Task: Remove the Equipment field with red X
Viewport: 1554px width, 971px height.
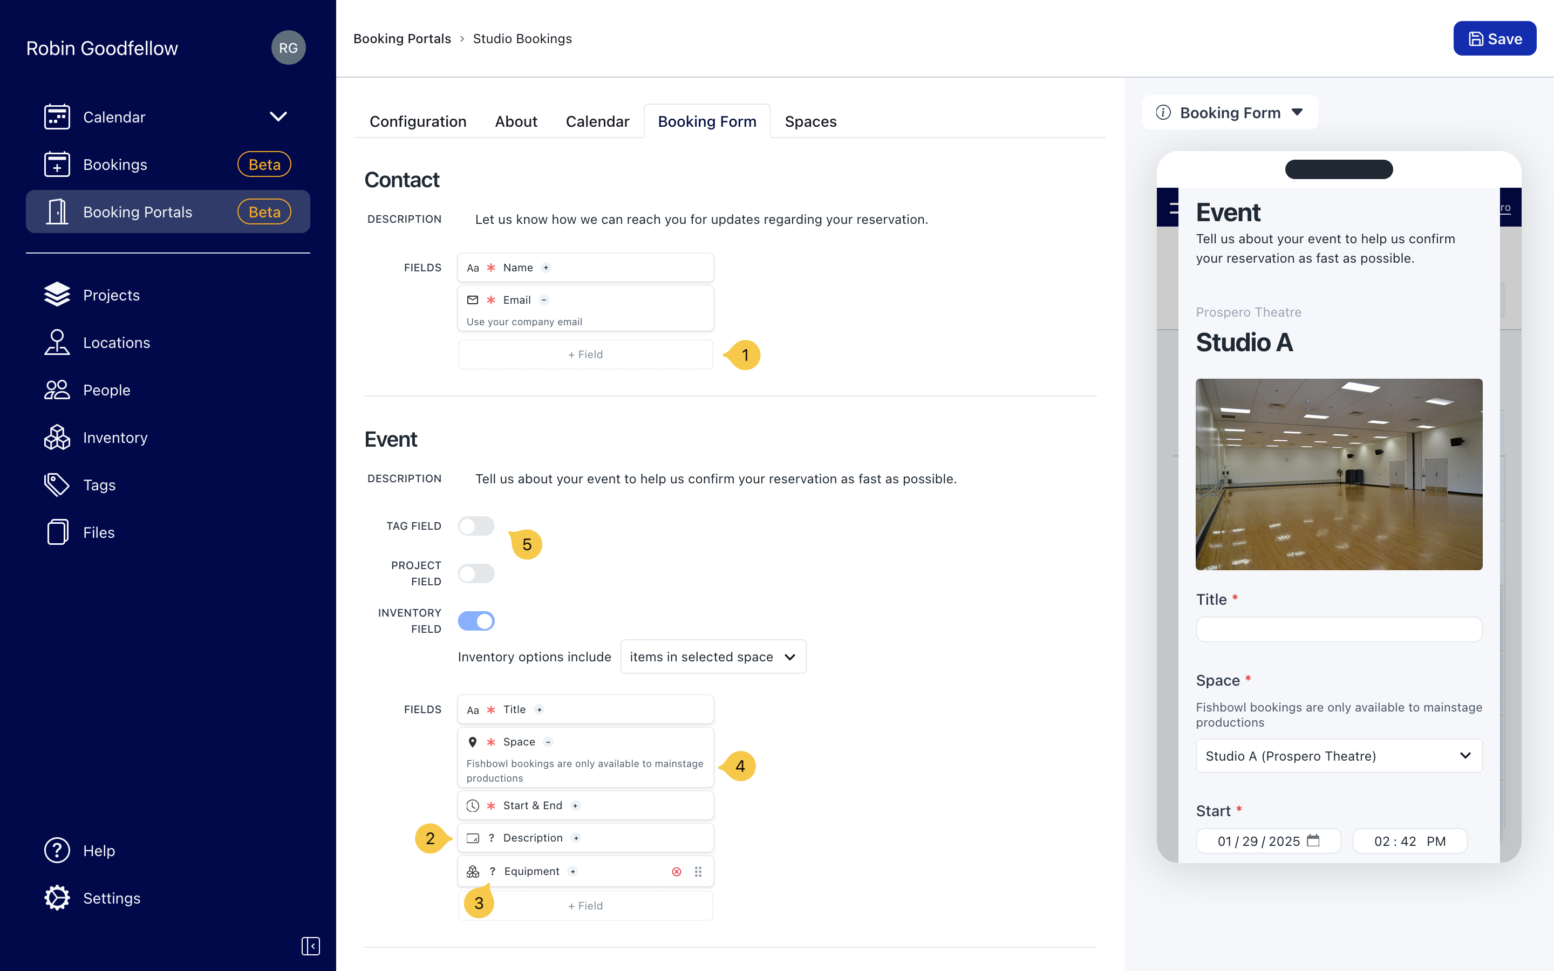Action: pos(676,871)
